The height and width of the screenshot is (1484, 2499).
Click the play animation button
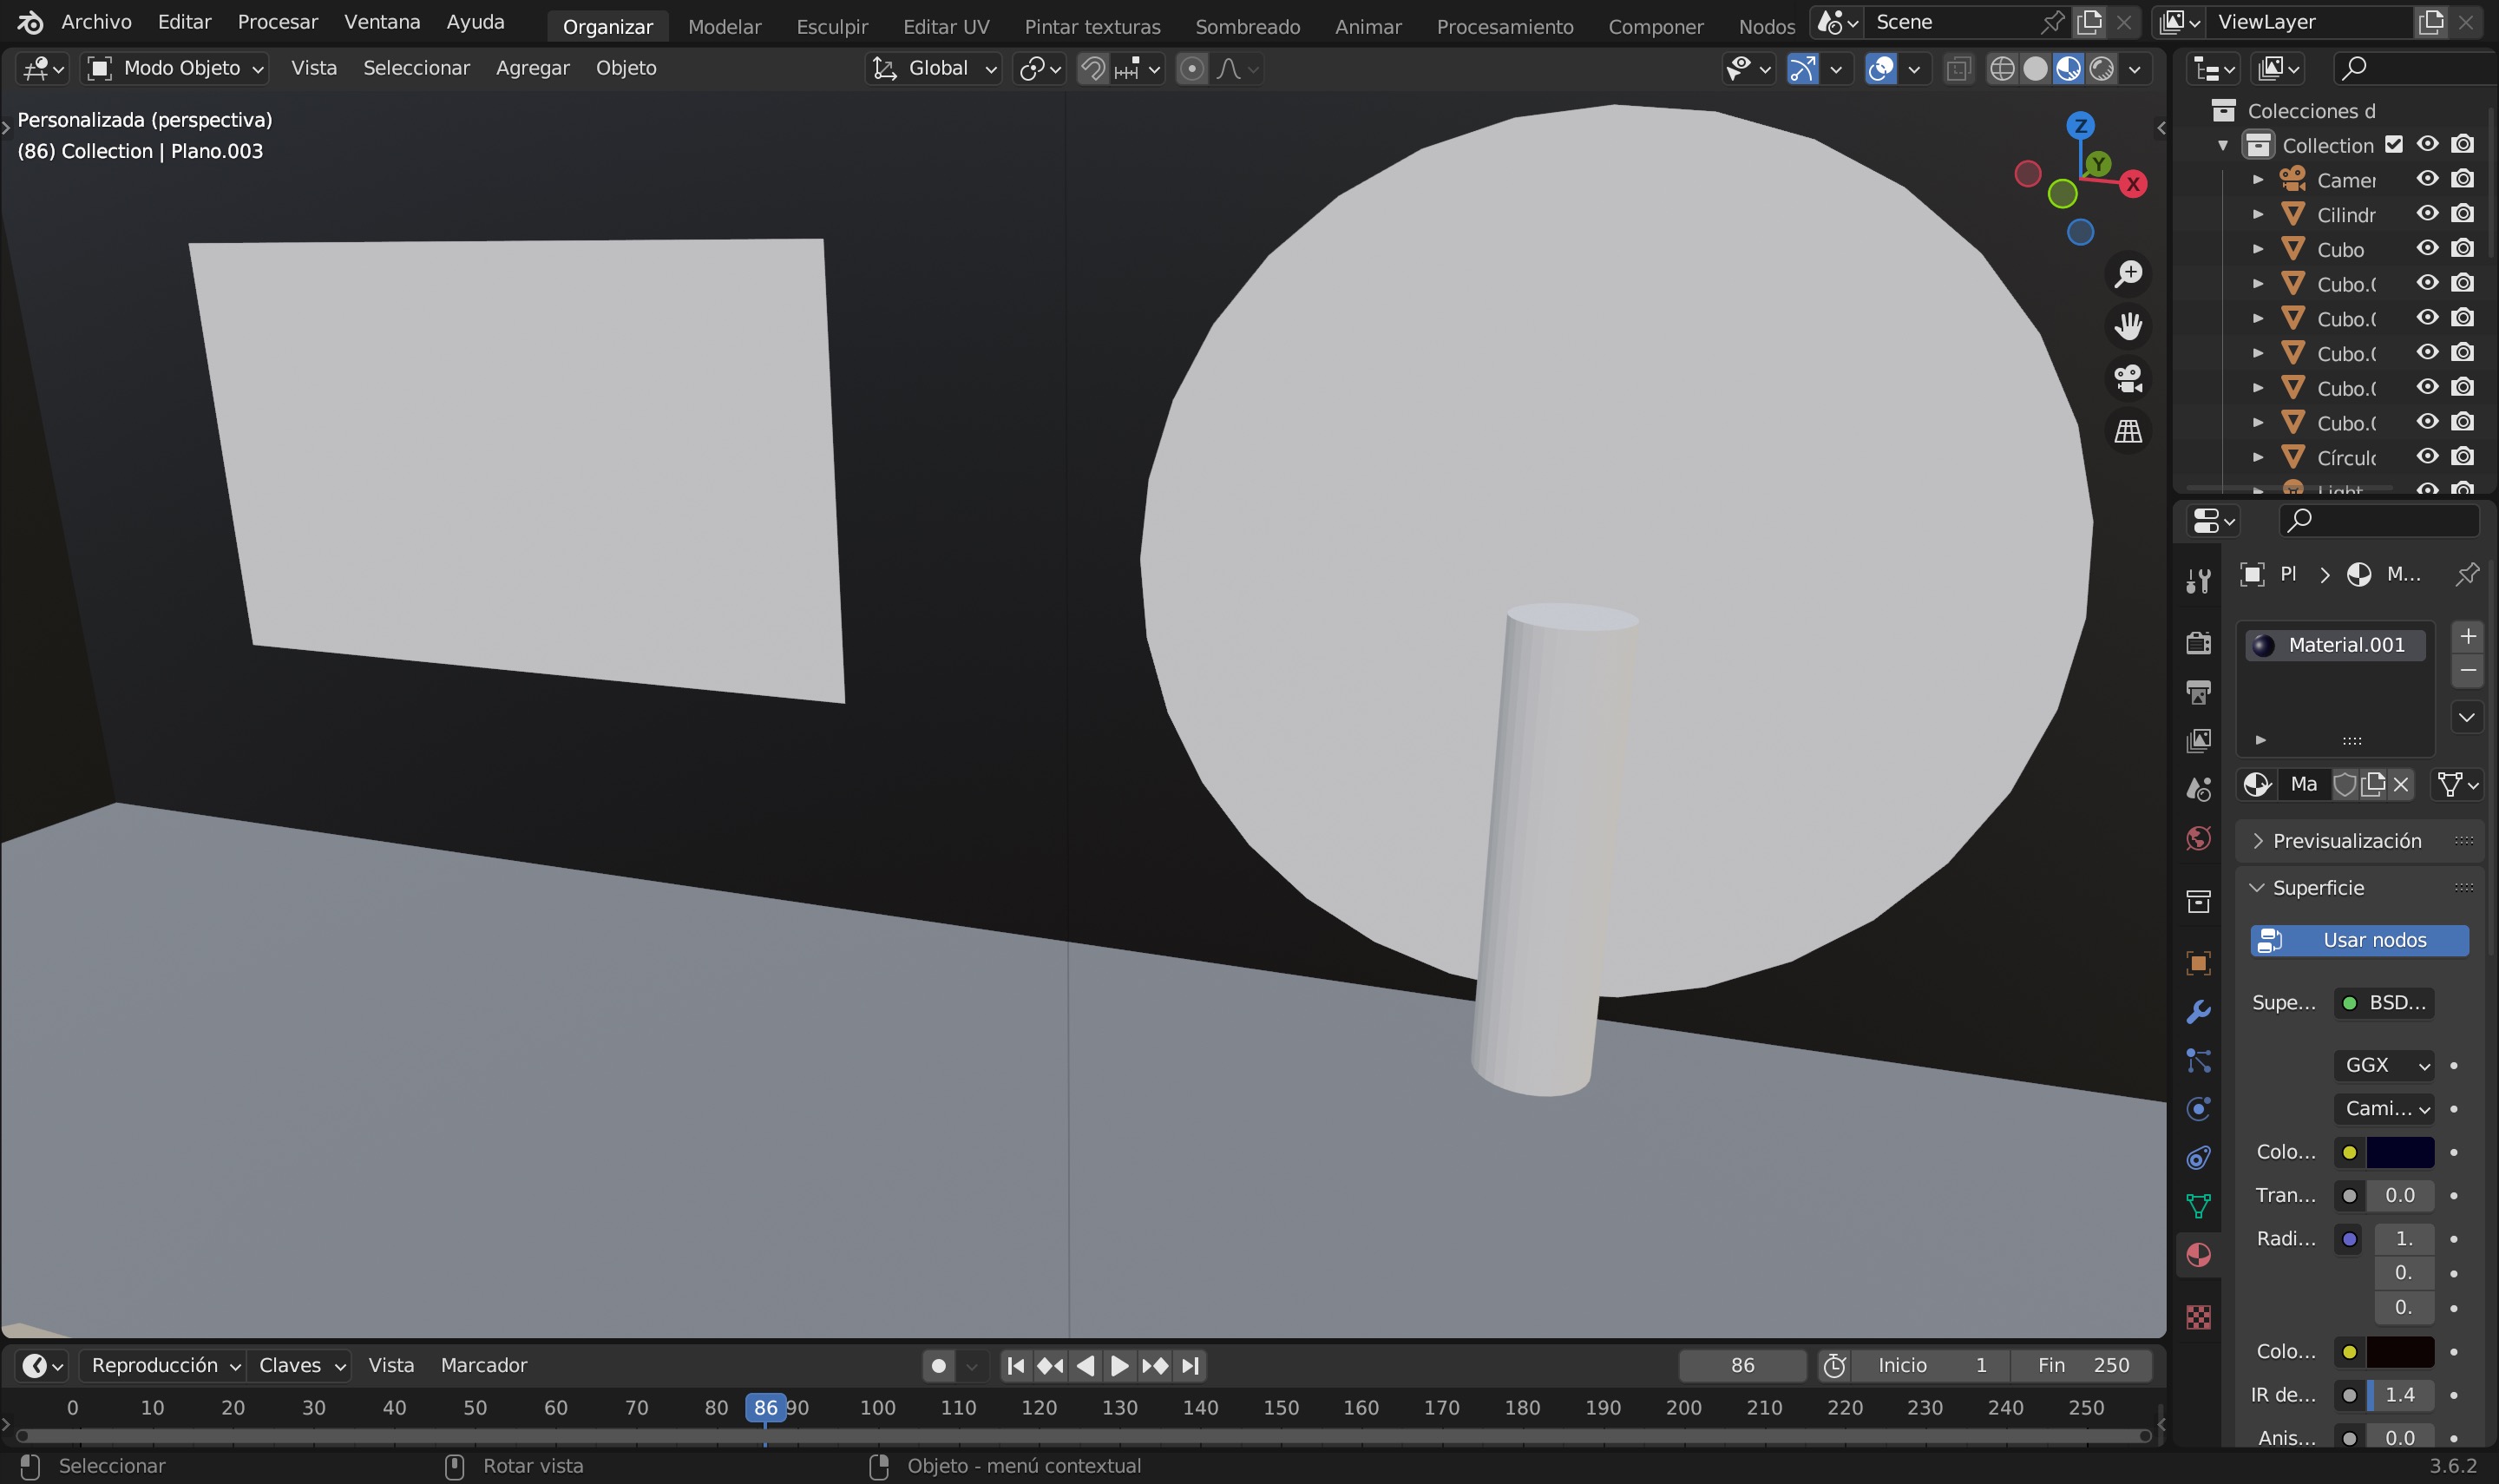(1118, 1365)
